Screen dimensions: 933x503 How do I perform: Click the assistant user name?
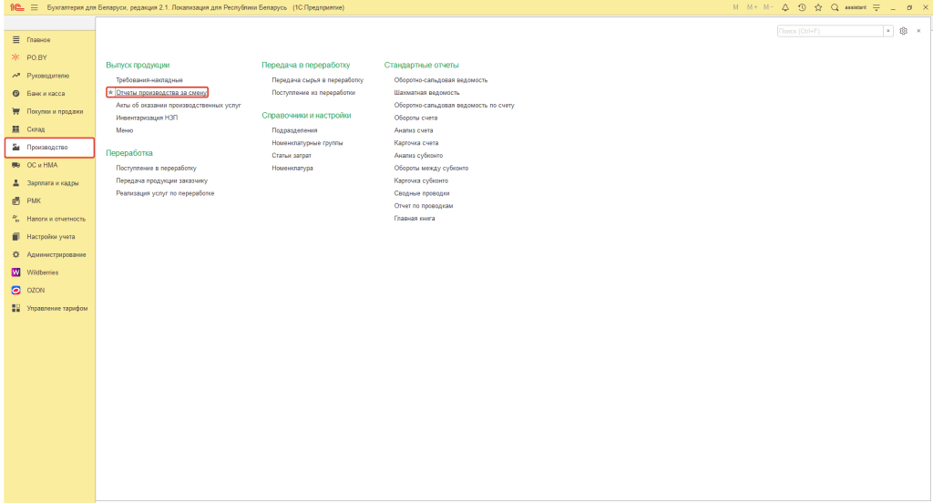(x=855, y=7)
